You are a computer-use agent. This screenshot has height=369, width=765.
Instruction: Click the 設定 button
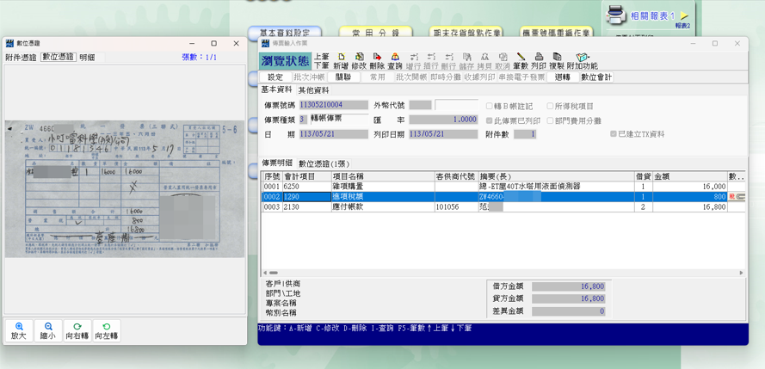click(275, 77)
